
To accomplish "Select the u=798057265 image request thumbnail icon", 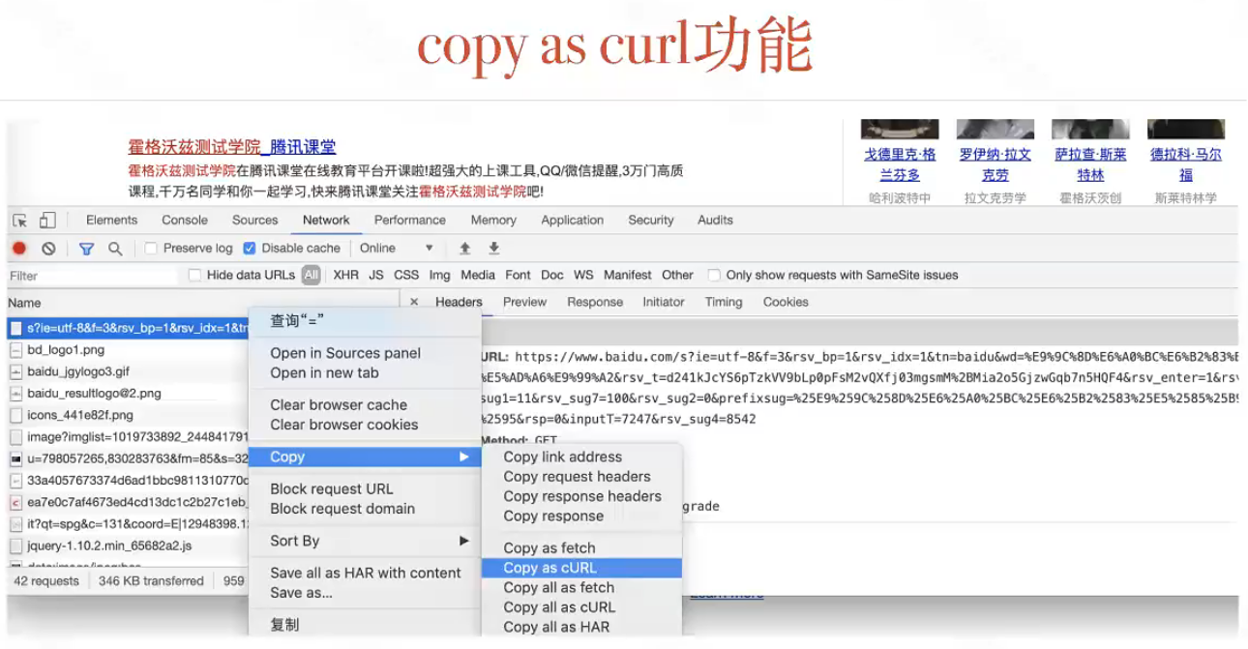I will (x=16, y=458).
